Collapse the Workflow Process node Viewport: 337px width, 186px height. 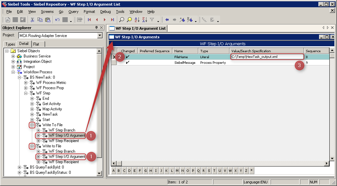point(13,72)
